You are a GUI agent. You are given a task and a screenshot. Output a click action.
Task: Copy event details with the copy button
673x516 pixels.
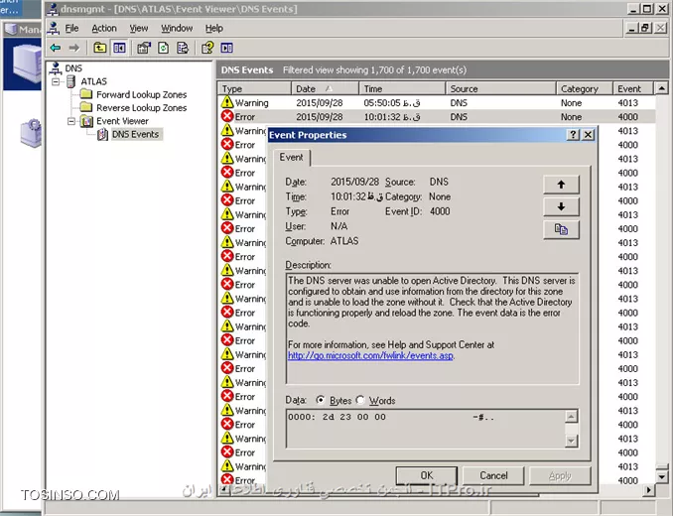click(561, 229)
